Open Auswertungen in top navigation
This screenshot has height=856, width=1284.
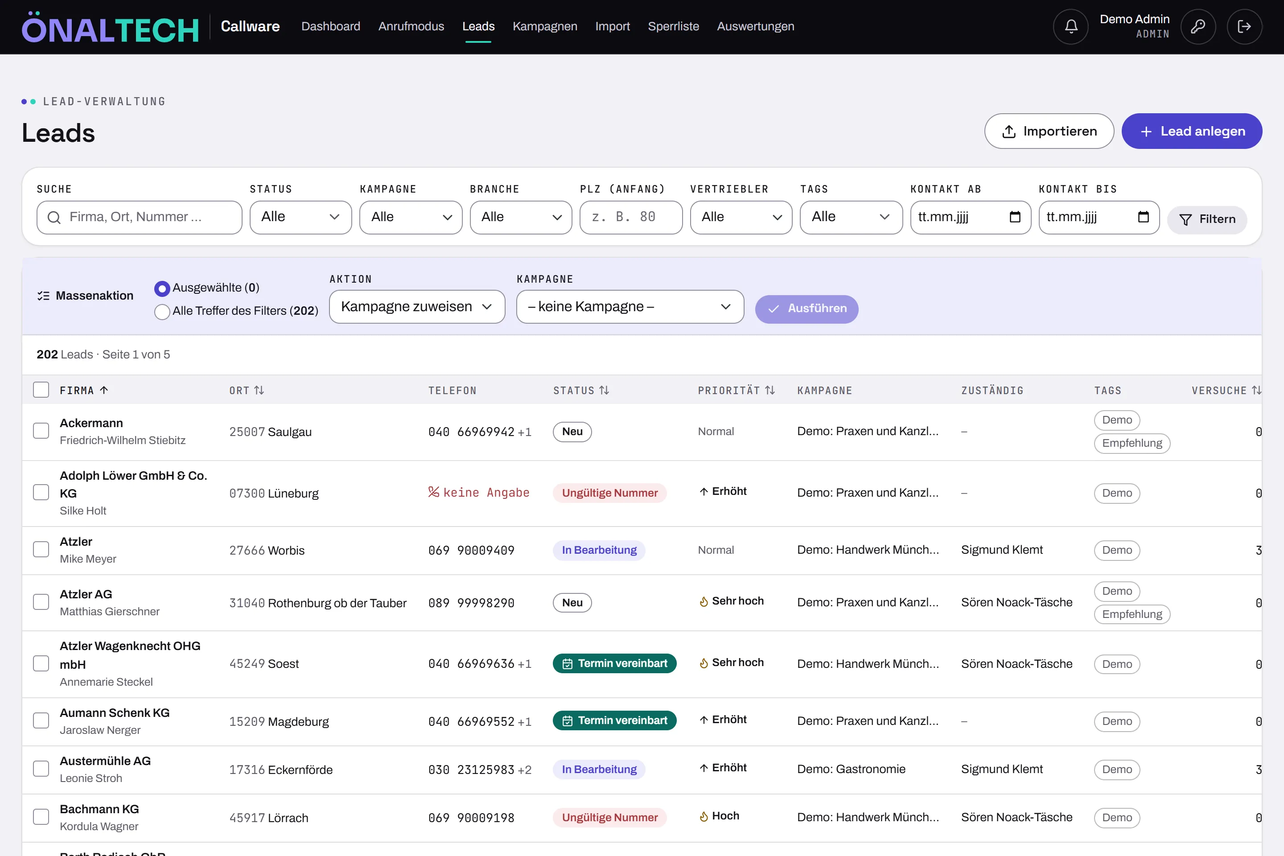[x=756, y=26]
